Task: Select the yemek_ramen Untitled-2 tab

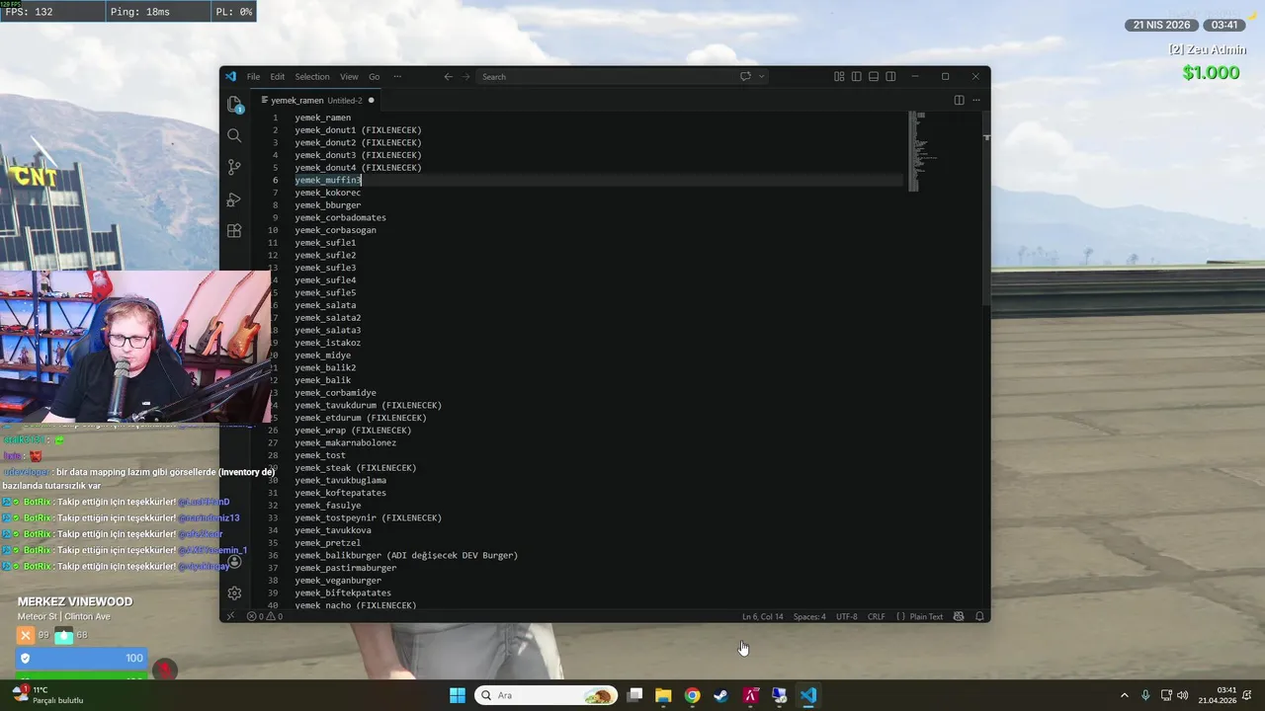Action: 316,100
